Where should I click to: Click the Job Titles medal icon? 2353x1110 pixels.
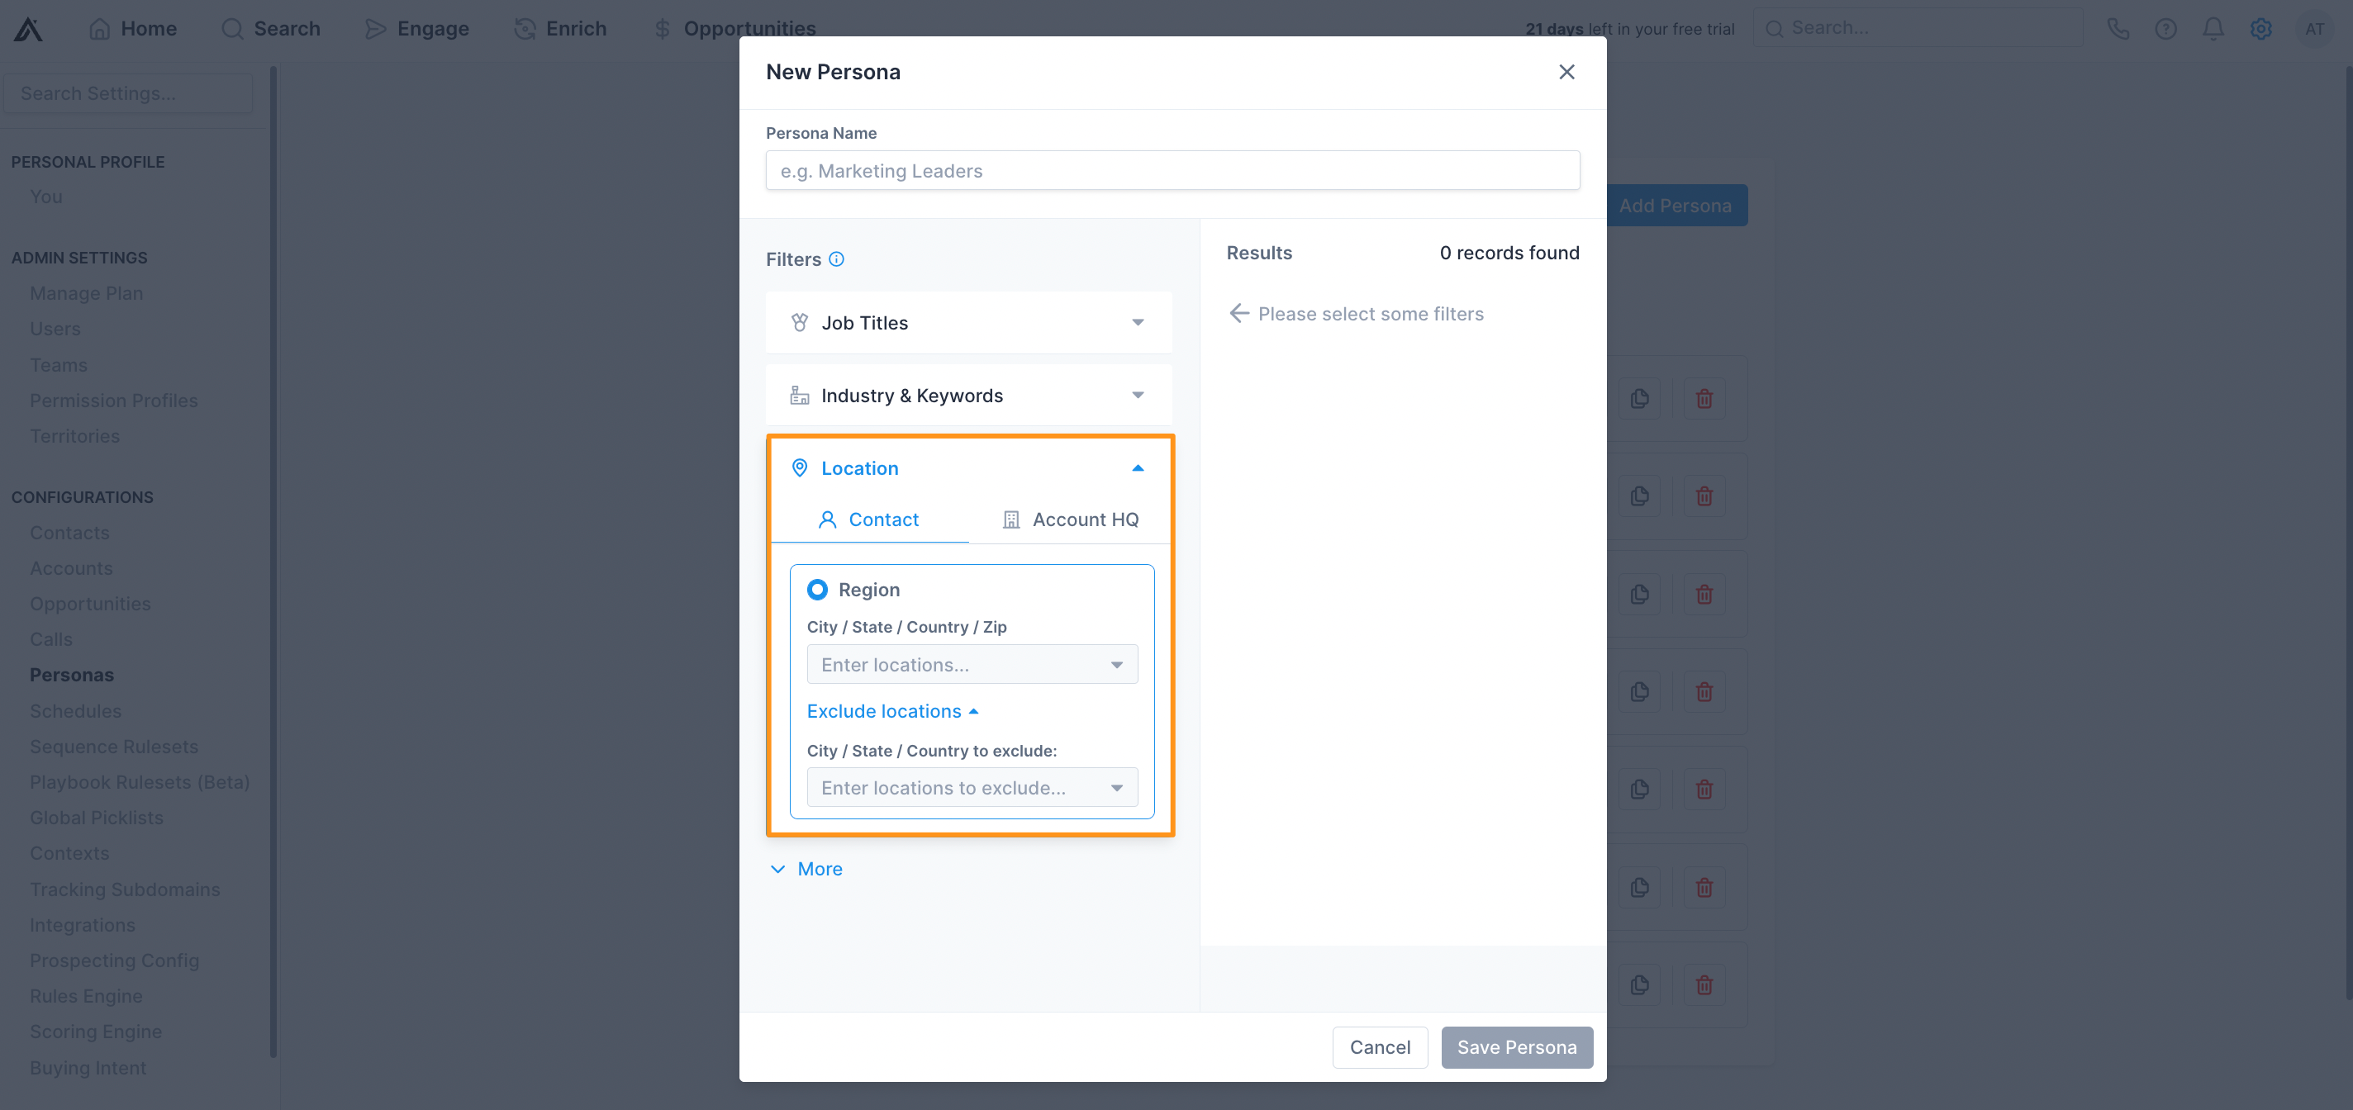click(799, 322)
